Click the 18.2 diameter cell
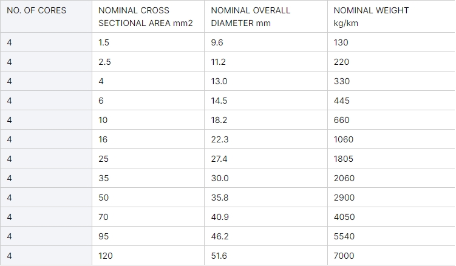Screen dimensions: 456x266 [266, 120]
